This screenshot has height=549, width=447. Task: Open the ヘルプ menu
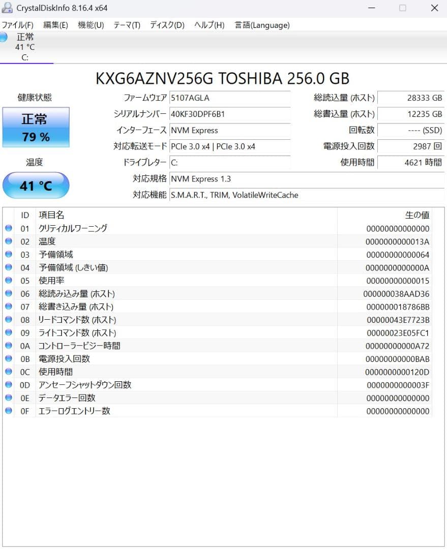click(x=208, y=24)
